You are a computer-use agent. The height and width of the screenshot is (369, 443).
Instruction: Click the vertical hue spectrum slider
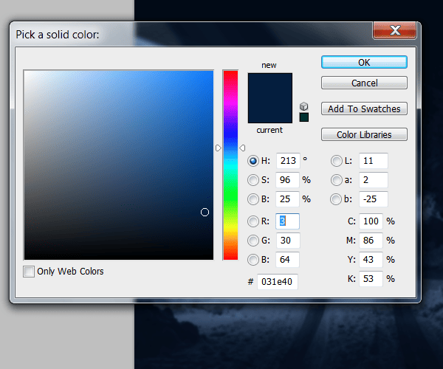(x=230, y=165)
